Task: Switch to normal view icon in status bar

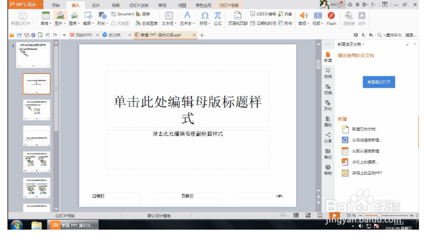Action: pos(296,215)
